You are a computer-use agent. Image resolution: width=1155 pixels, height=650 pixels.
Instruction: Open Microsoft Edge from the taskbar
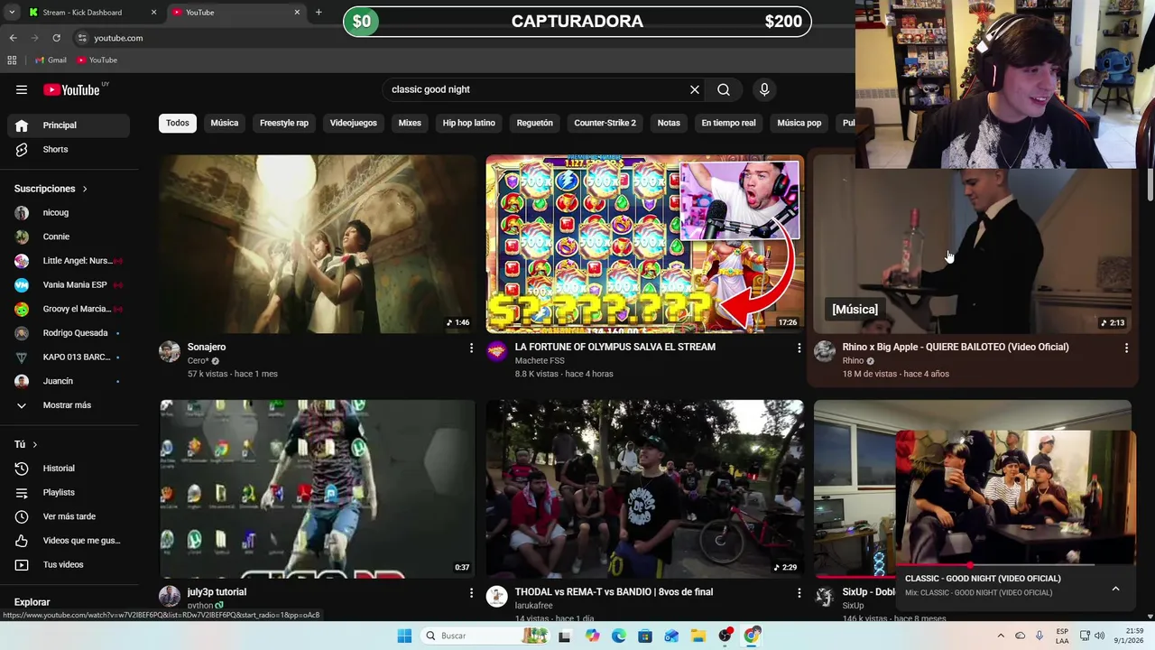click(618, 636)
